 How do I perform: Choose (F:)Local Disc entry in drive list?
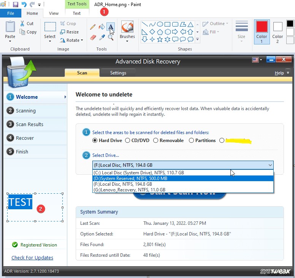183,184
